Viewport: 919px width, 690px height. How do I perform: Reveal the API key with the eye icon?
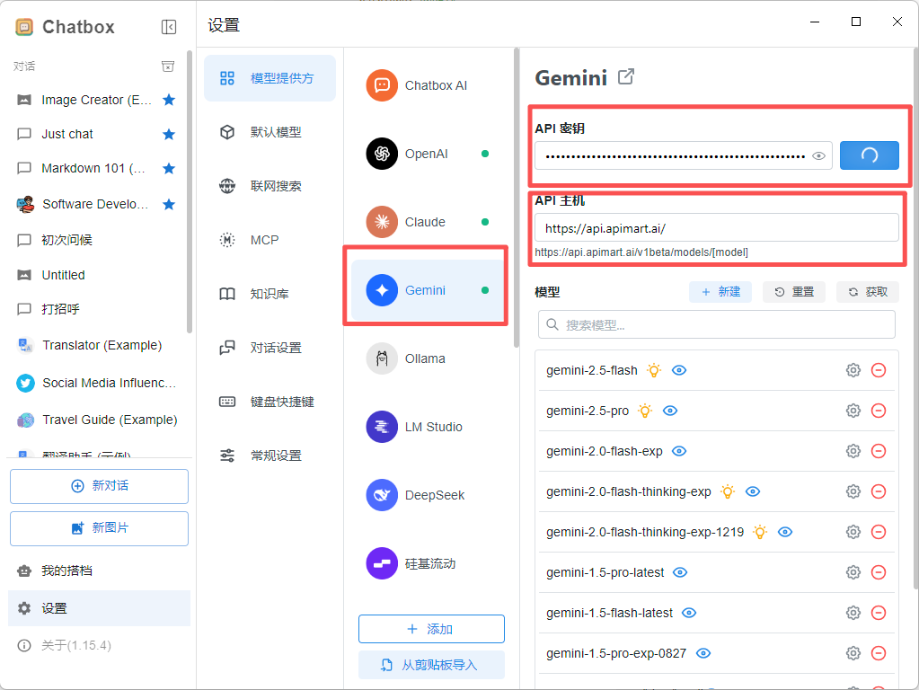click(x=817, y=155)
